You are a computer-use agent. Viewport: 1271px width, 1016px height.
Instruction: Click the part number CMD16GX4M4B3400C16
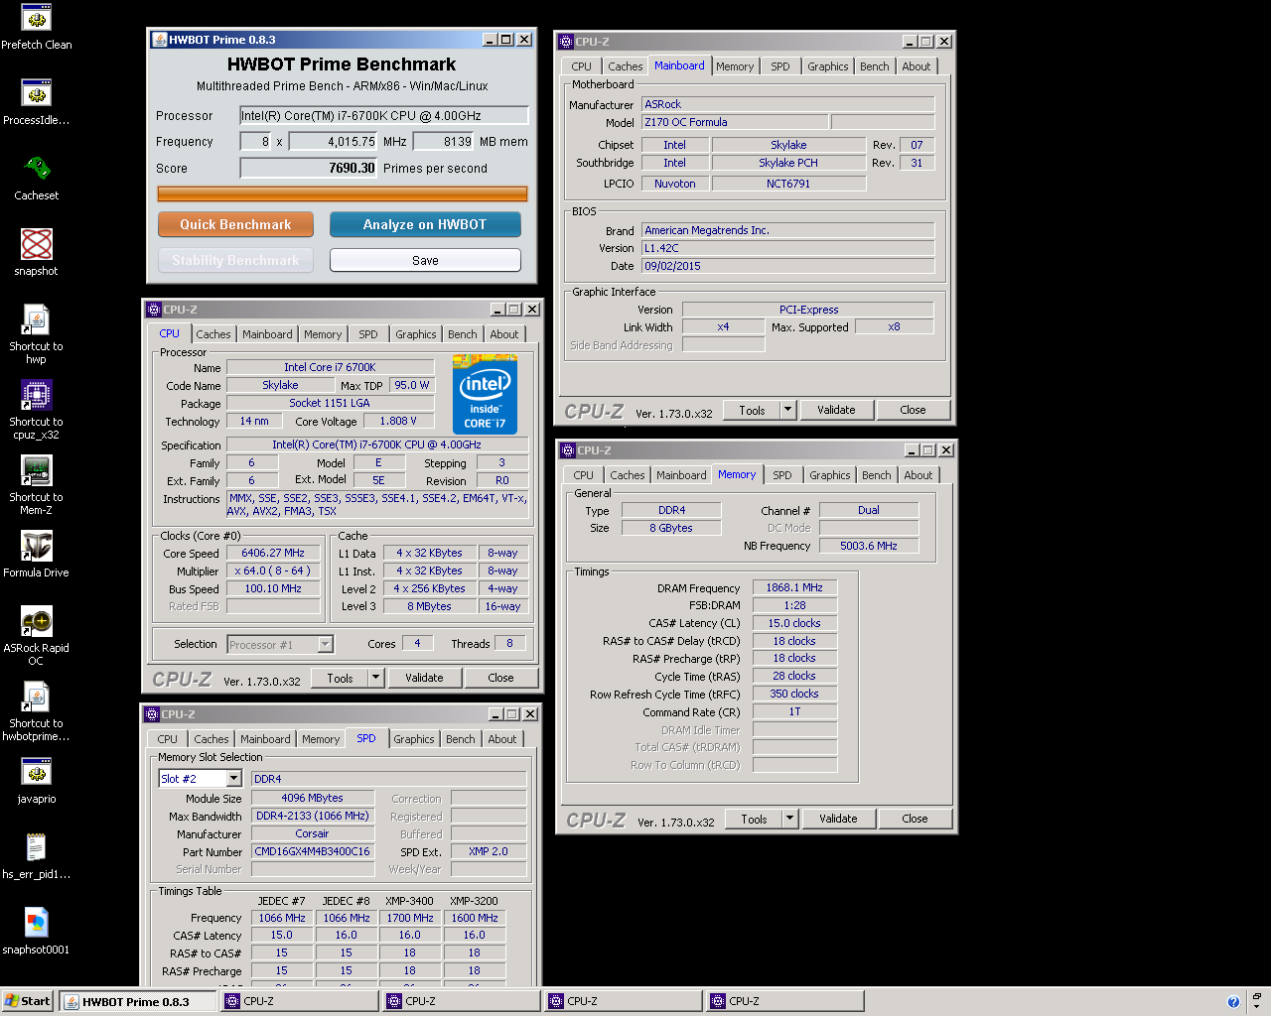pyautogui.click(x=313, y=852)
